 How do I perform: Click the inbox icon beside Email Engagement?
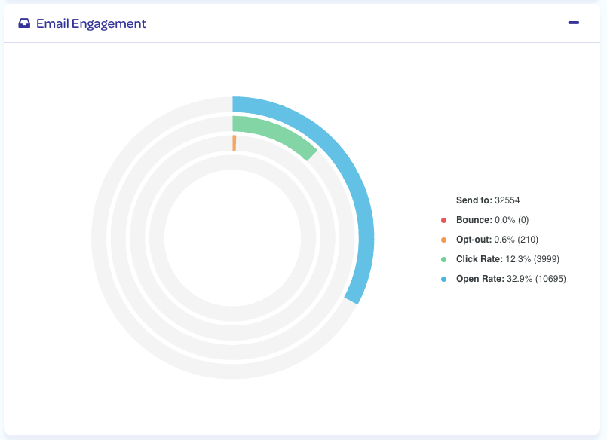pyautogui.click(x=24, y=23)
